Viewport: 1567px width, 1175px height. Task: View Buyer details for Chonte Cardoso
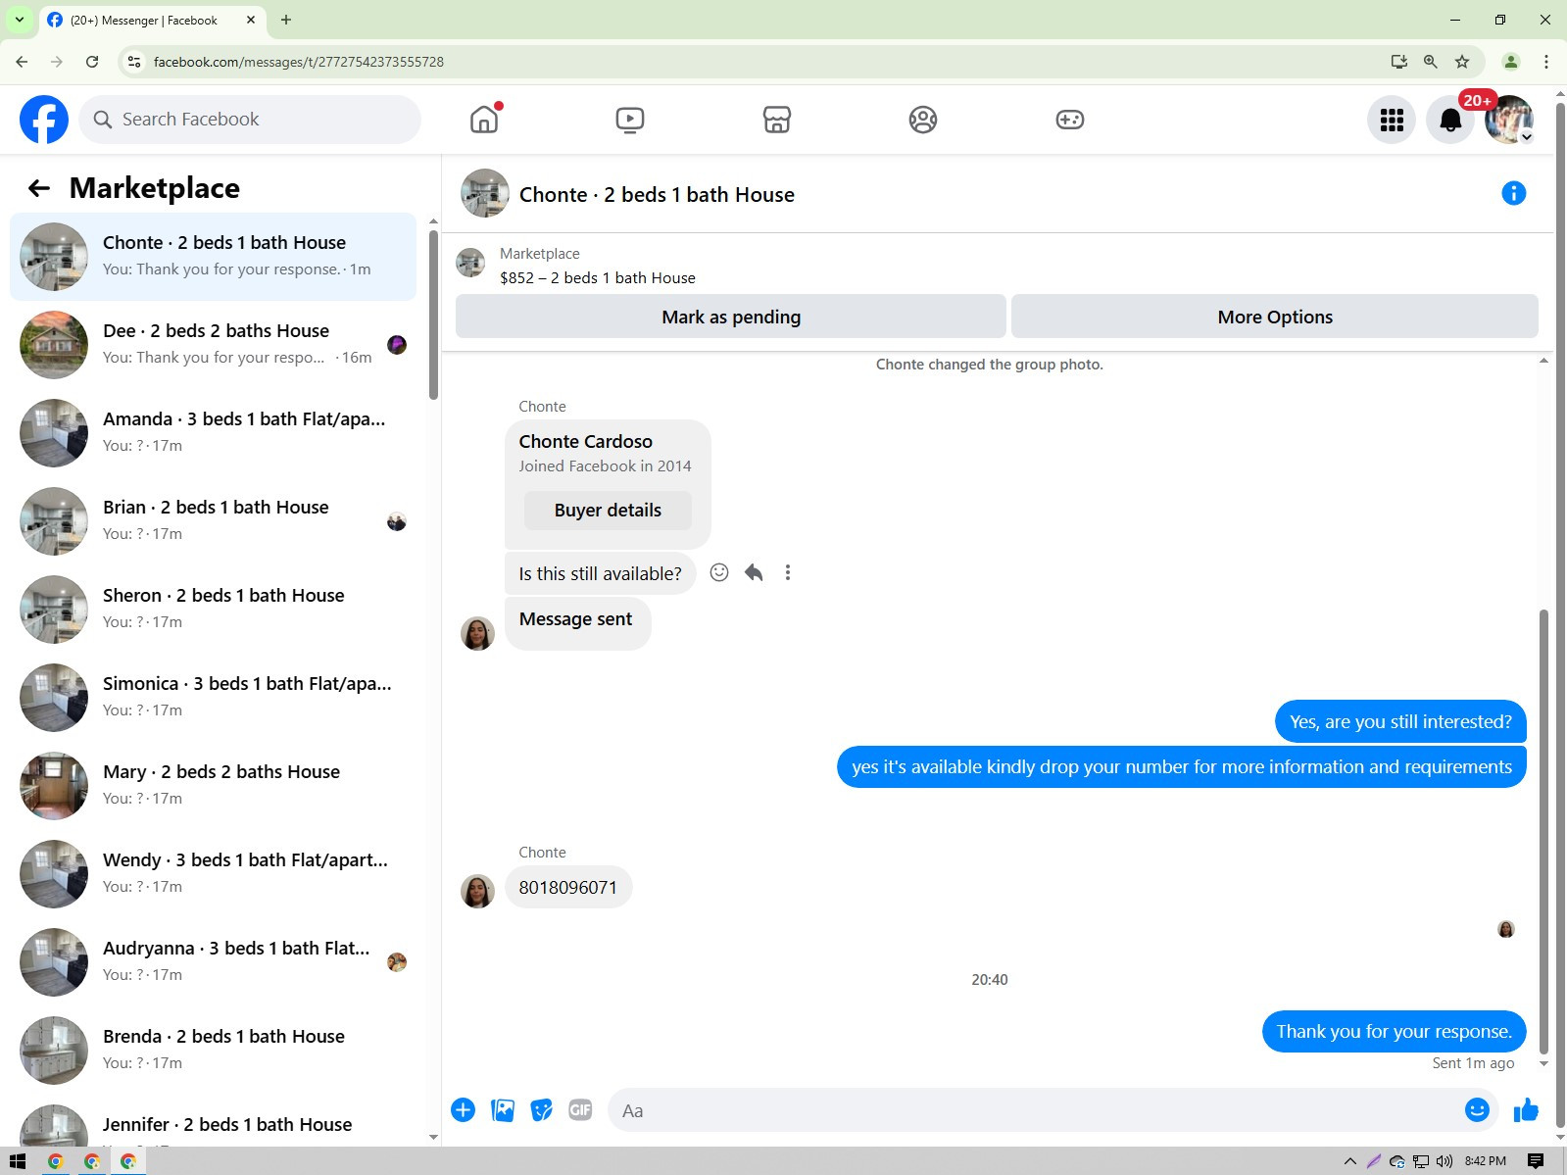coord(608,511)
